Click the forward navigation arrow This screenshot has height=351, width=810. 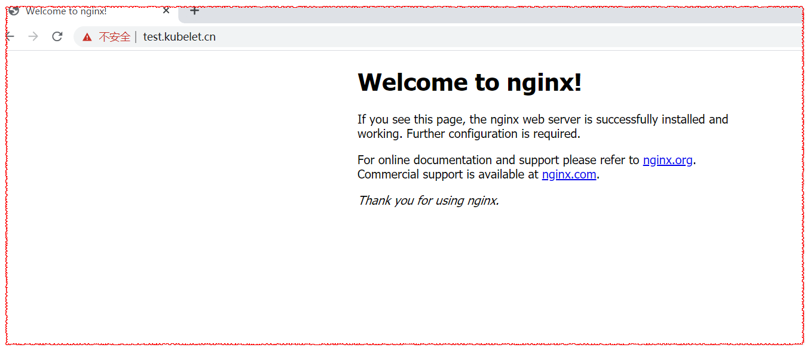coord(33,37)
